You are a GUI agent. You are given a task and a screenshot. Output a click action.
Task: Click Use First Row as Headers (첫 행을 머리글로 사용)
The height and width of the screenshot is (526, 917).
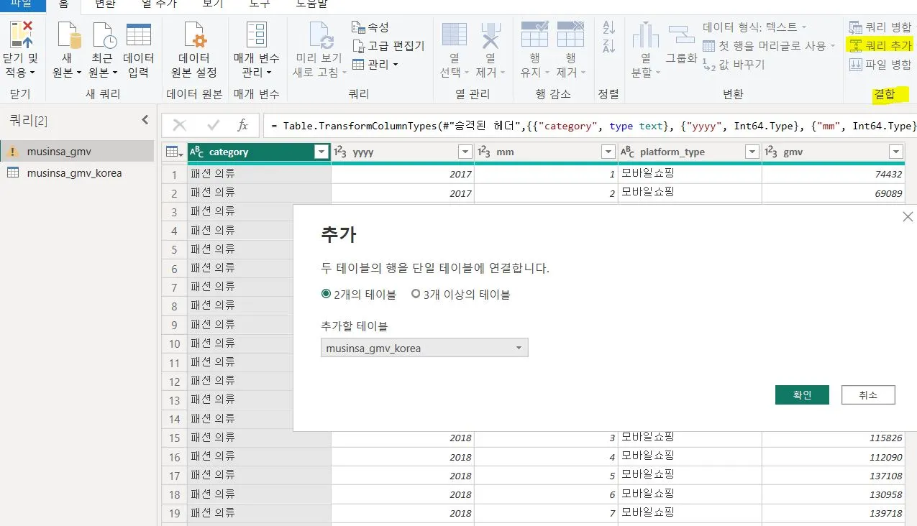(770, 46)
